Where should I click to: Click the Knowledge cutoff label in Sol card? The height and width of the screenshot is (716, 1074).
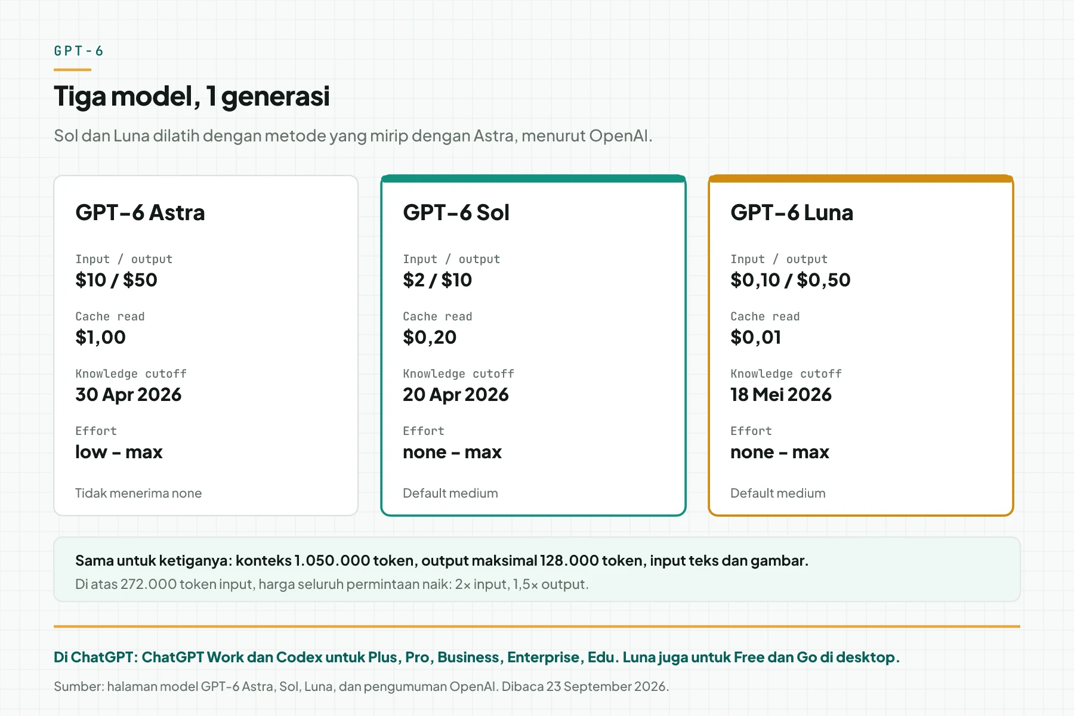[458, 374]
